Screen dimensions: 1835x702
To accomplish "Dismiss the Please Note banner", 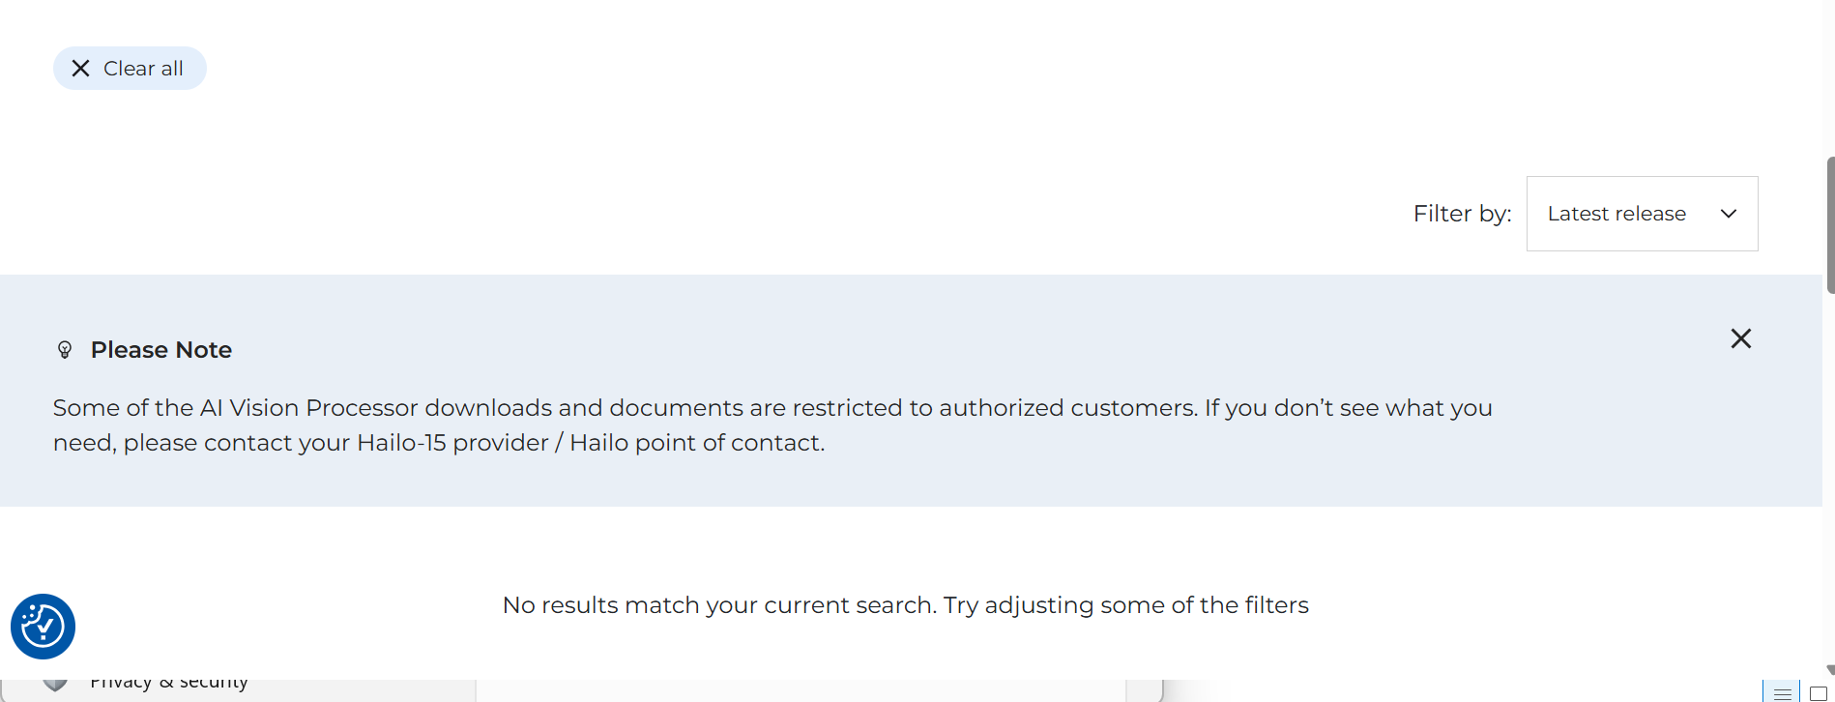I will [x=1740, y=338].
